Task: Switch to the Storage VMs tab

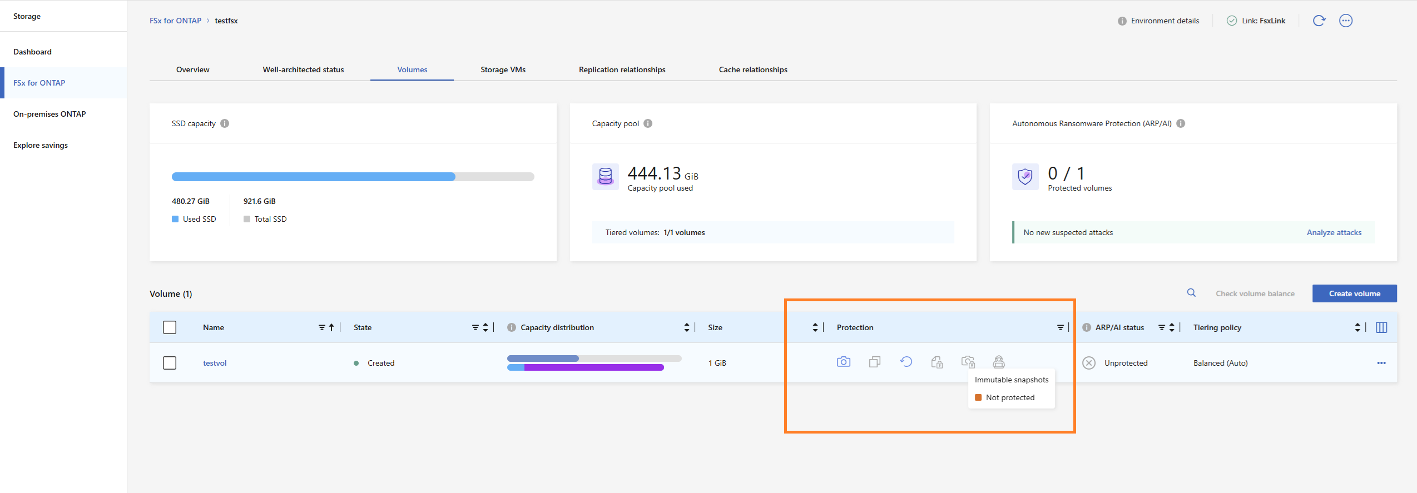Action: (x=503, y=69)
